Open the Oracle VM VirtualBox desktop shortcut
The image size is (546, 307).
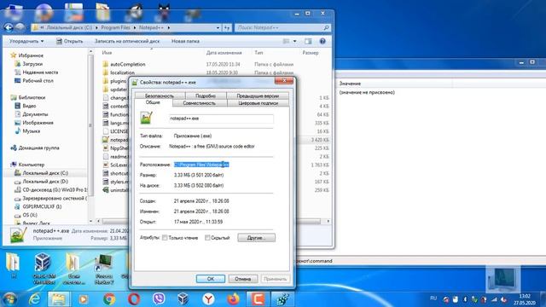tap(44, 269)
